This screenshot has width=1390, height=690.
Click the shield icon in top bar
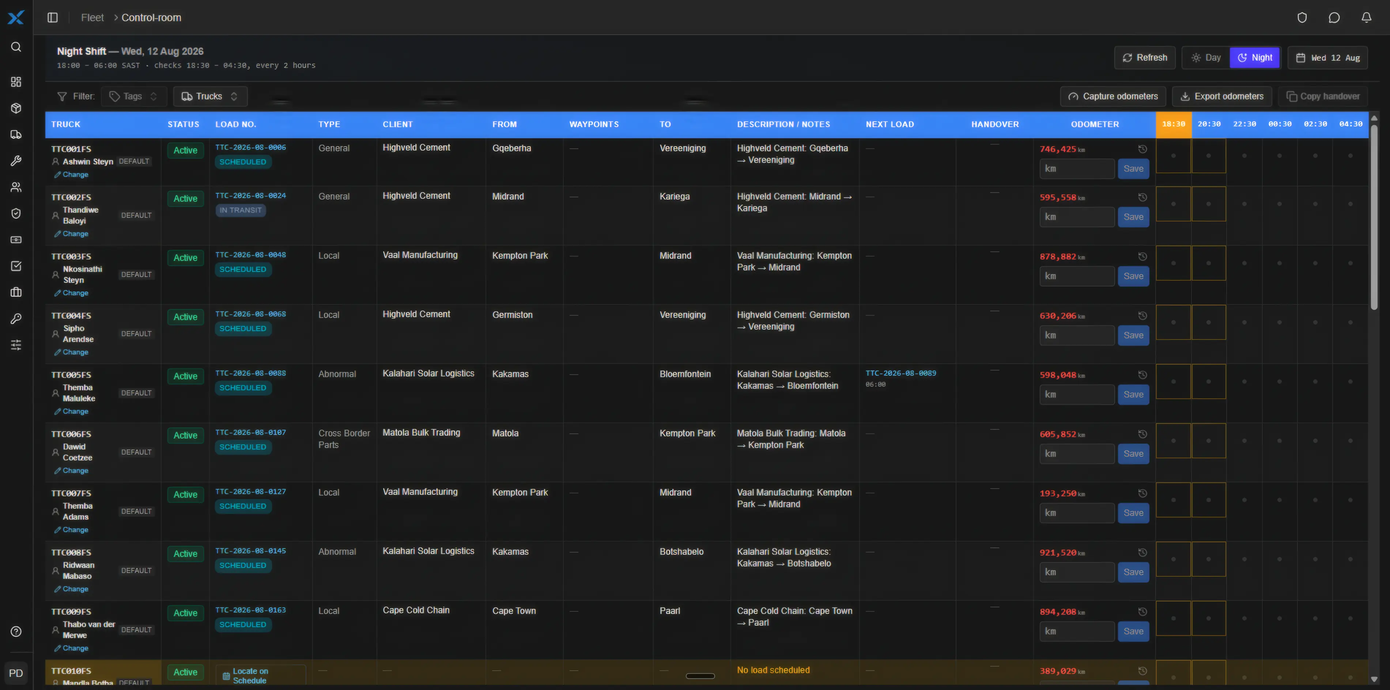pos(1302,17)
